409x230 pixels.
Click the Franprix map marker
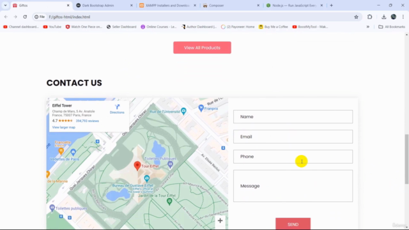pos(201,108)
